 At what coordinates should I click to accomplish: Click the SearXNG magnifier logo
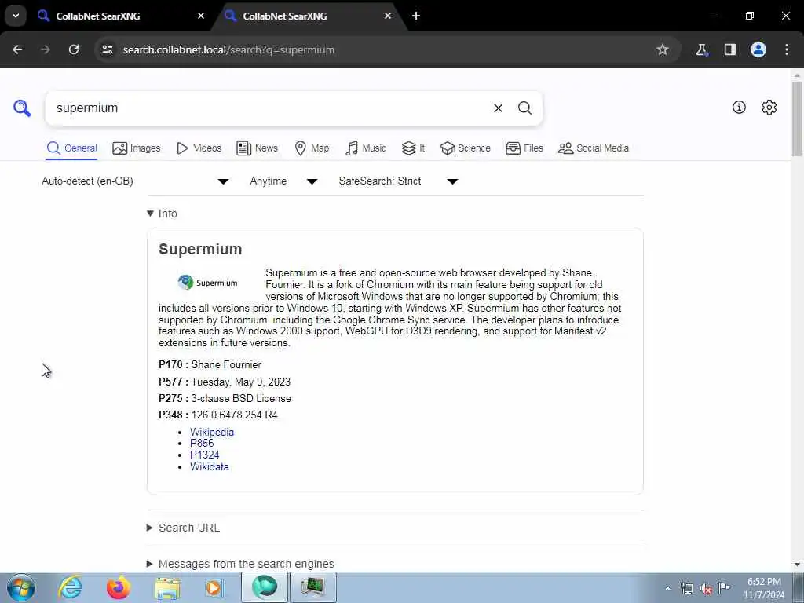pos(22,108)
